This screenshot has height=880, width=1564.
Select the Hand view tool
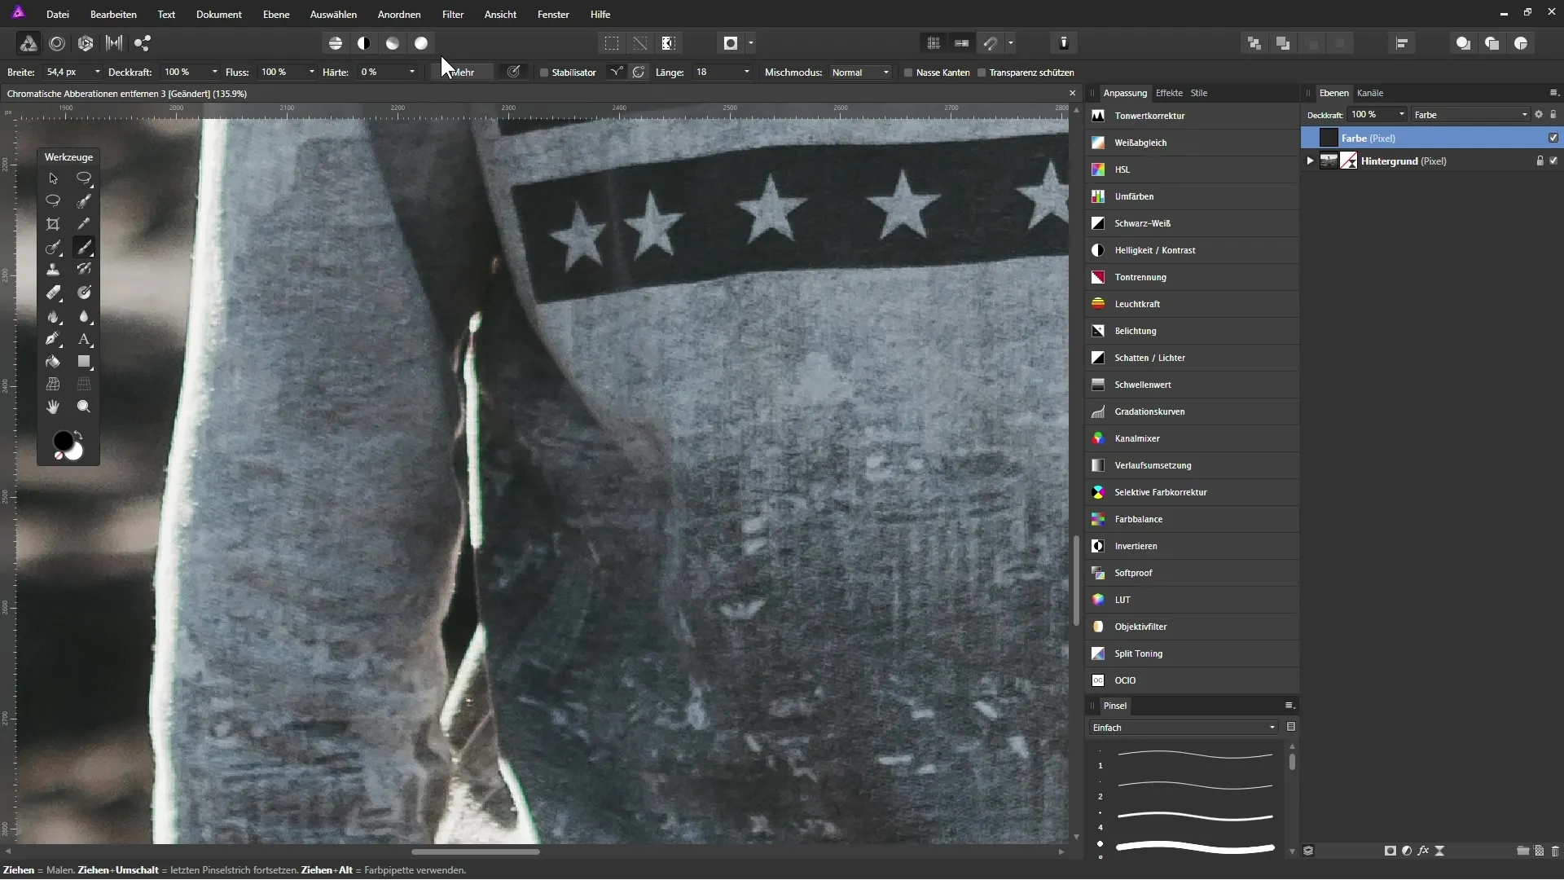tap(53, 407)
